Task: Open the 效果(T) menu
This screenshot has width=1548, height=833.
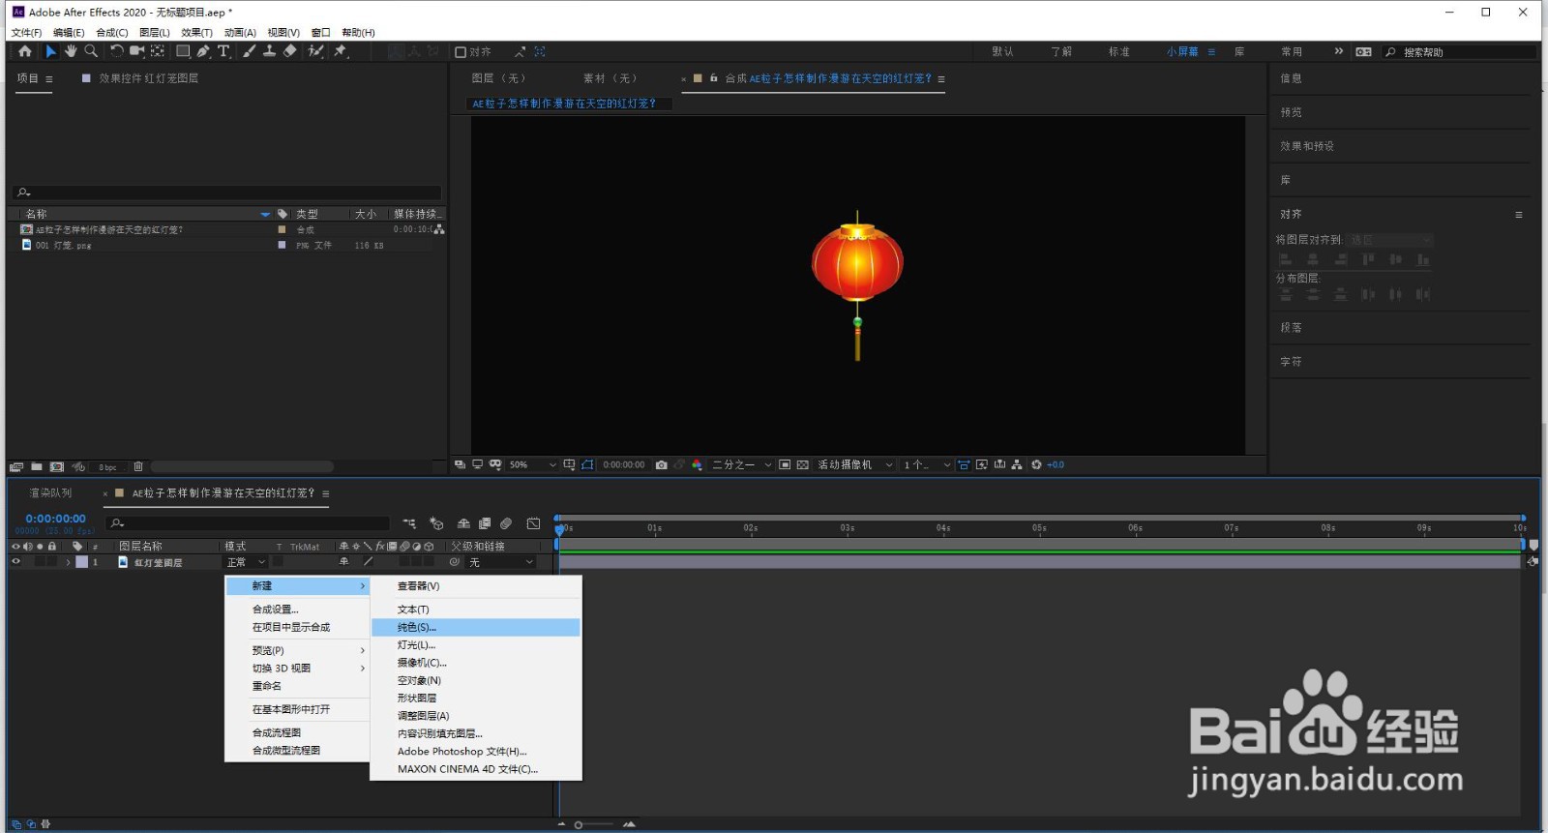Action: 196,33
